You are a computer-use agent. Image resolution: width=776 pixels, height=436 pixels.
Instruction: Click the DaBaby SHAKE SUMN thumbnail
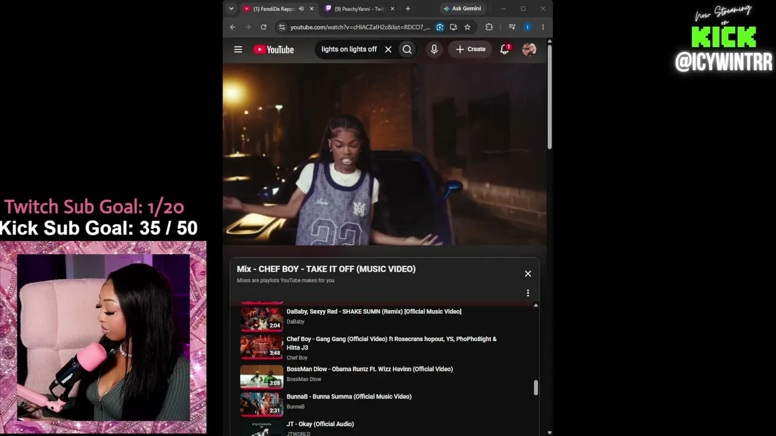pos(262,319)
